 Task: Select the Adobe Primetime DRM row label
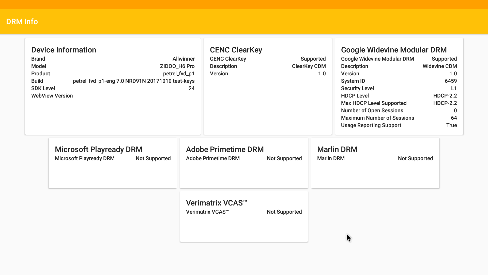coord(213,158)
